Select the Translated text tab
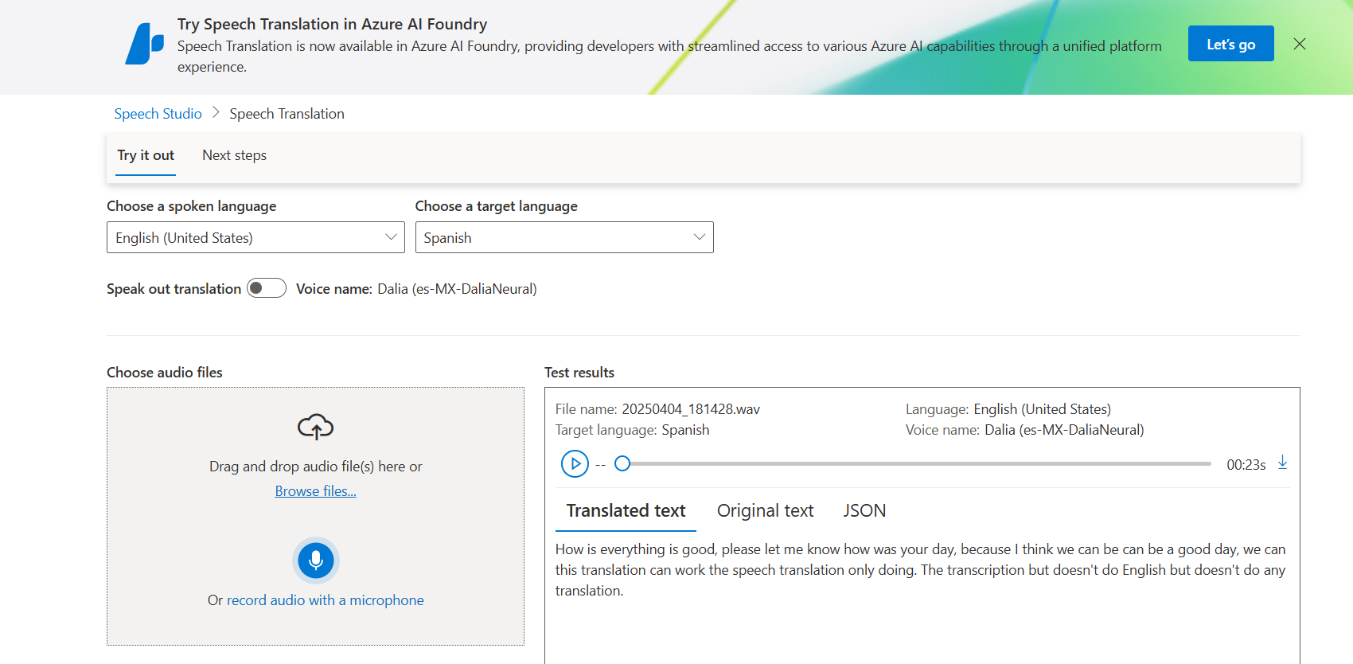 (x=626, y=510)
